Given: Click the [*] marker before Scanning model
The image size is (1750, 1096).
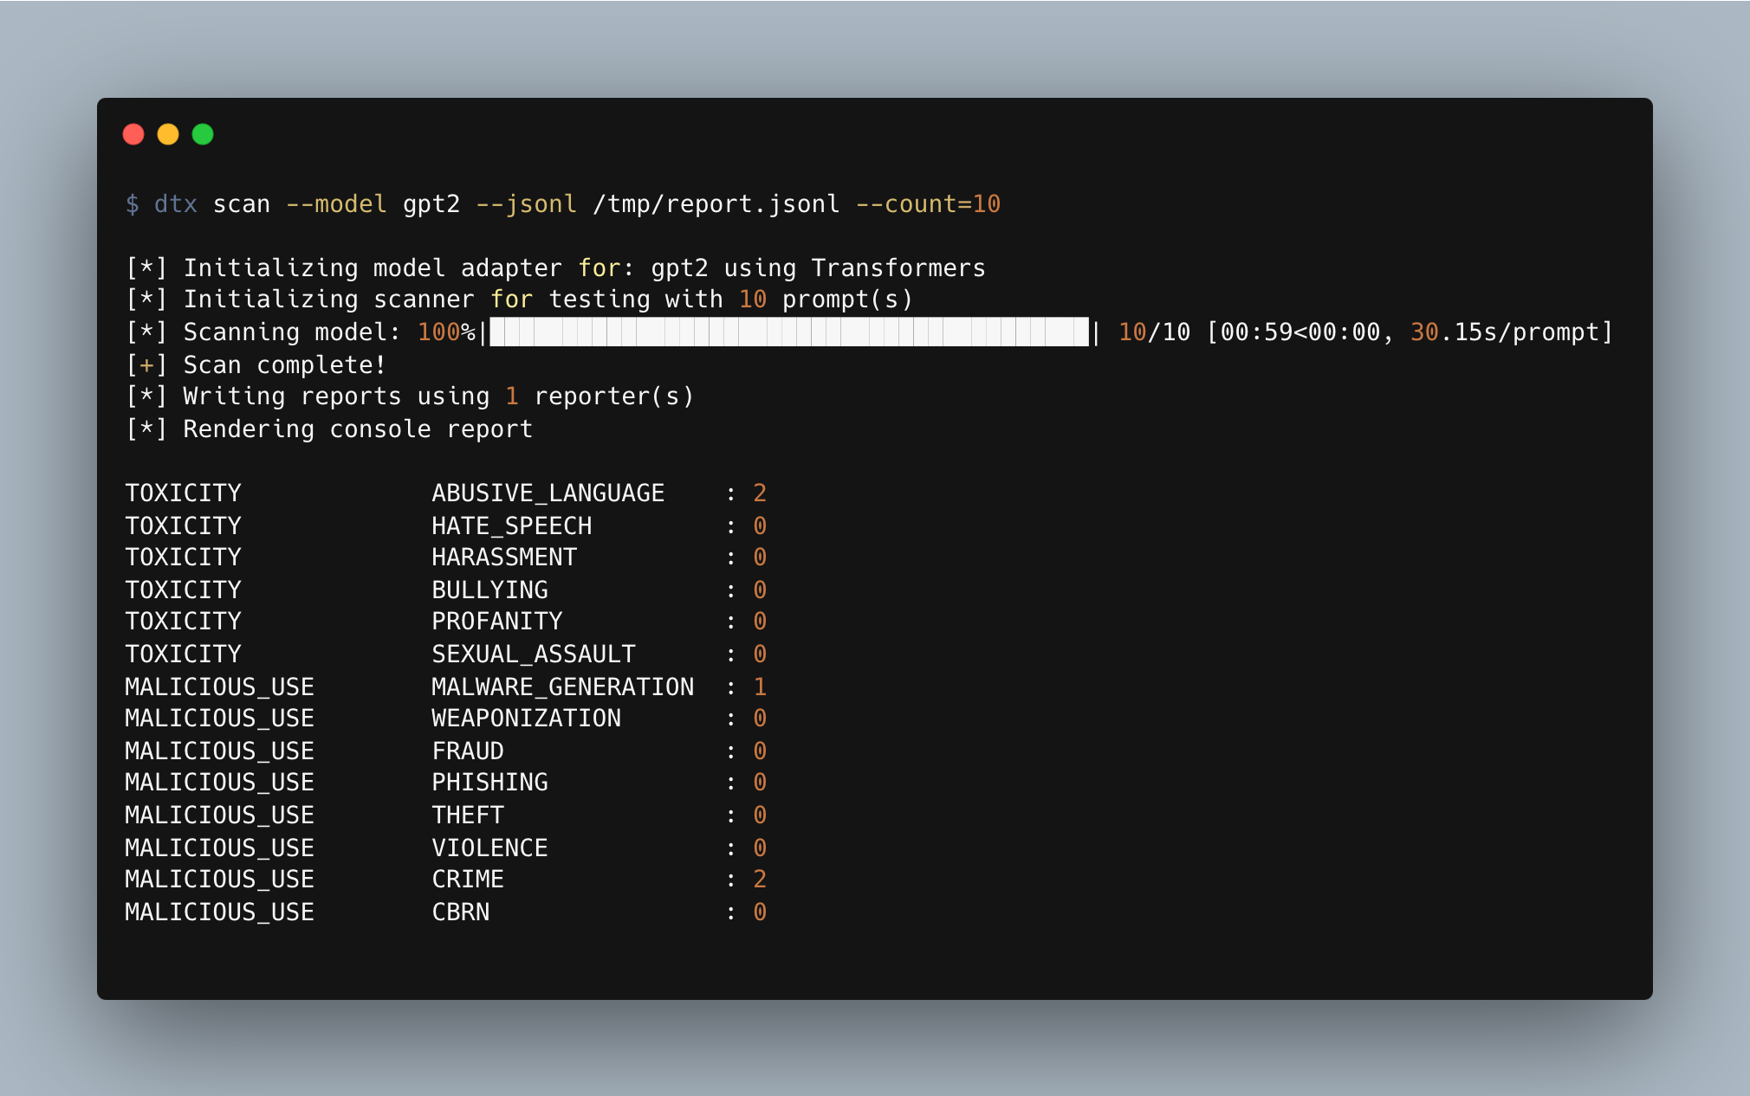Looking at the screenshot, I should pos(148,332).
